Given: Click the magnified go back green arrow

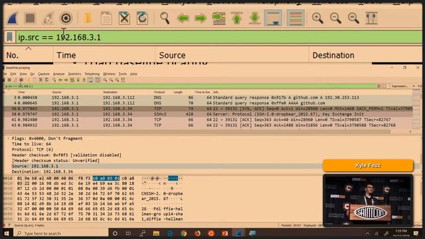Looking at the screenshot, I should pyautogui.click(x=183, y=18).
